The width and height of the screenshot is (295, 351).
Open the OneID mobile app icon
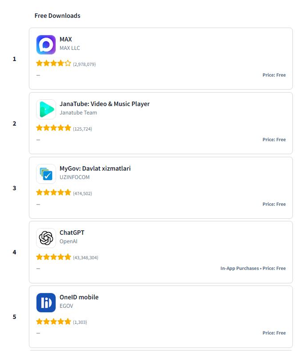click(46, 302)
